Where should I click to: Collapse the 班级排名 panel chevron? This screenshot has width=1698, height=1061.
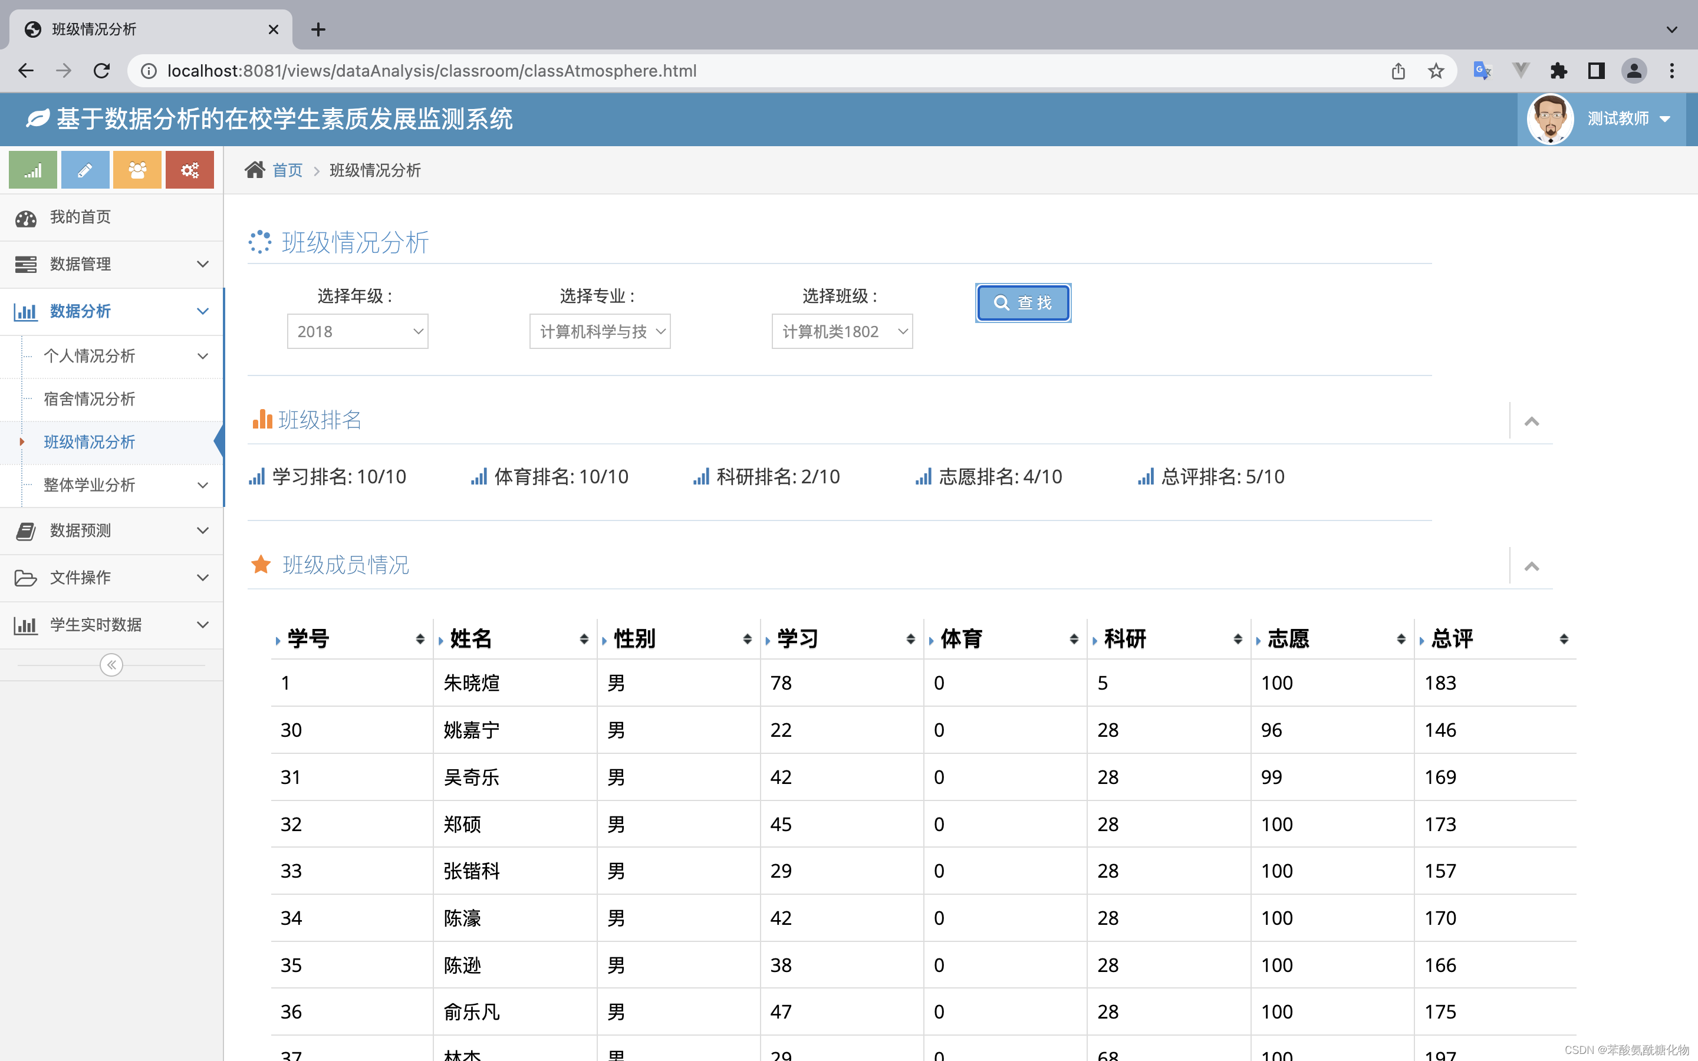pos(1532,421)
